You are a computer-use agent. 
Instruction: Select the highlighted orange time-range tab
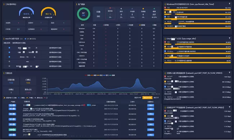point(147,98)
